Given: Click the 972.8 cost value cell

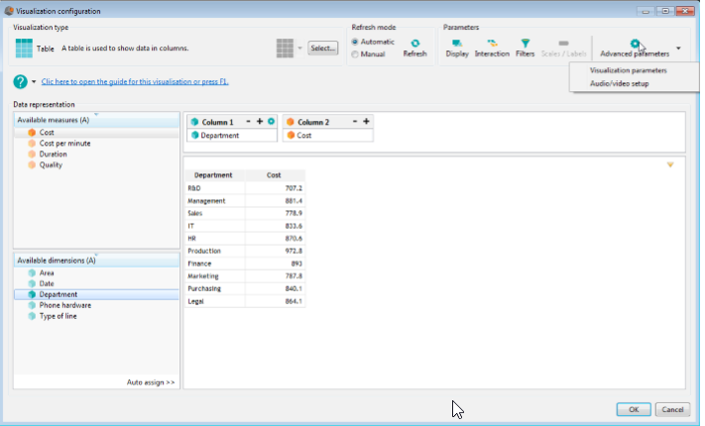Looking at the screenshot, I should click(x=275, y=252).
